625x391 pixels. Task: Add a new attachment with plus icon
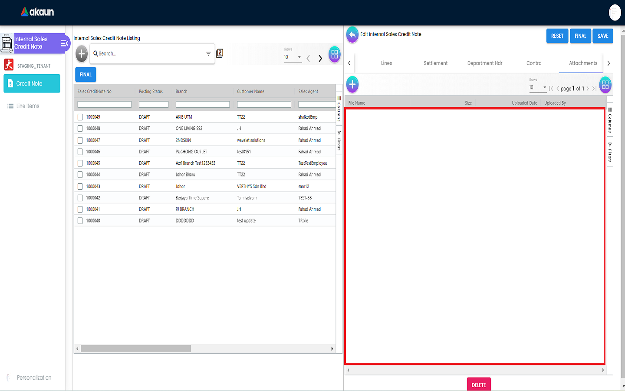click(352, 84)
